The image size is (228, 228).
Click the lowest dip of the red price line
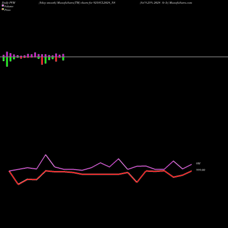pyautogui.click(x=18, y=184)
